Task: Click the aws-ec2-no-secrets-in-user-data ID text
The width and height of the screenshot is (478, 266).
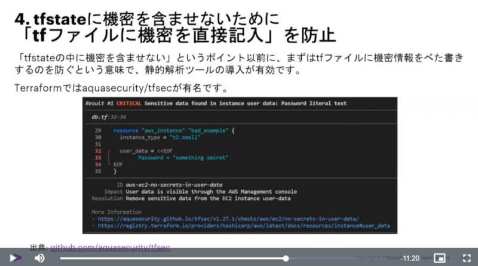Action: 174,185
